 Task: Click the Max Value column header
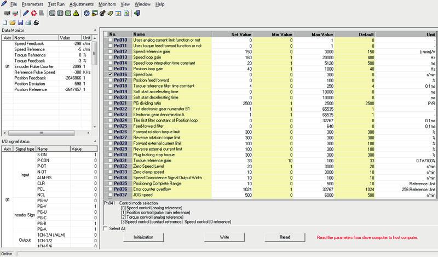point(314,35)
